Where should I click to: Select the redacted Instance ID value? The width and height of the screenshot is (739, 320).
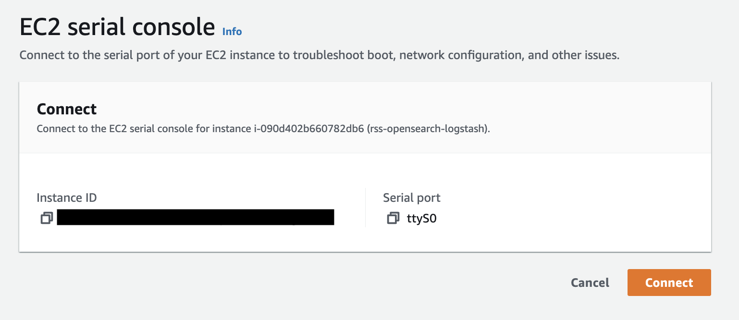point(196,217)
